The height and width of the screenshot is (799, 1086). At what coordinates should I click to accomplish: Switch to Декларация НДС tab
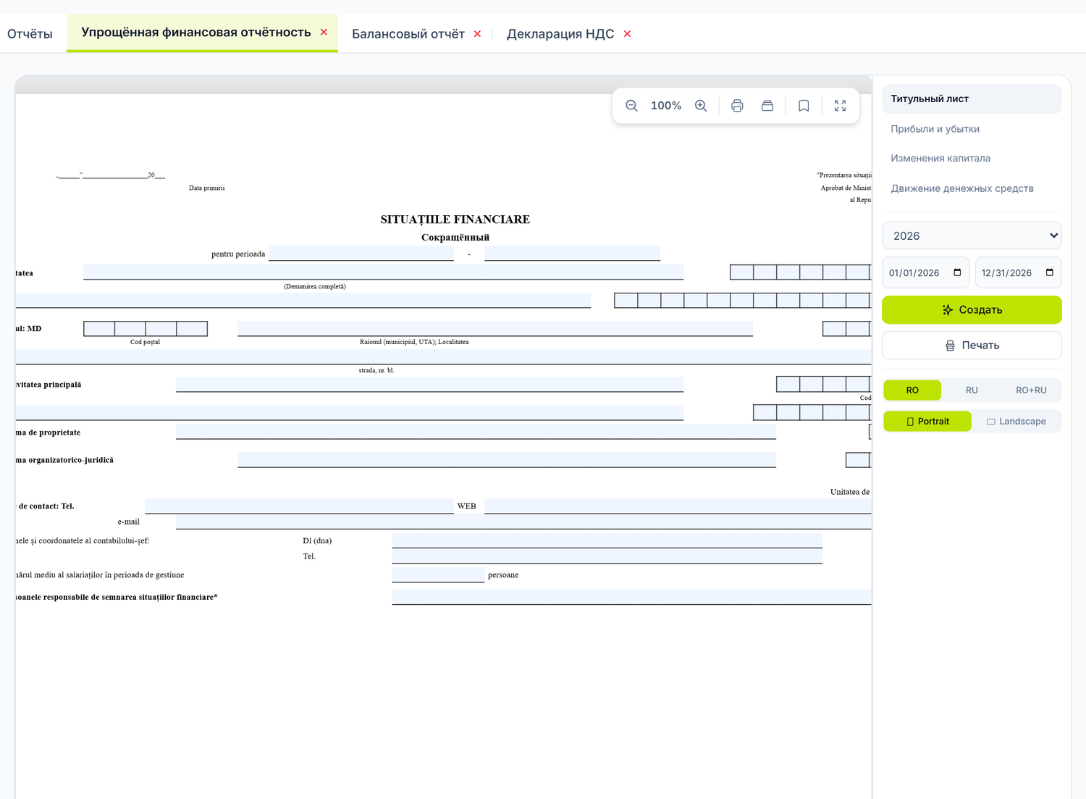point(560,34)
